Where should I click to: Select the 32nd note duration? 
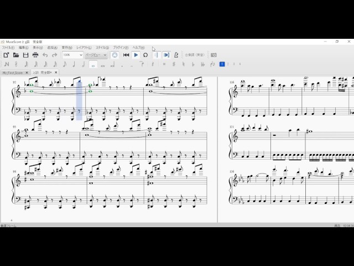click(x=45, y=64)
